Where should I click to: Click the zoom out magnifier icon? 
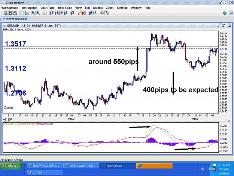click(x=38, y=13)
